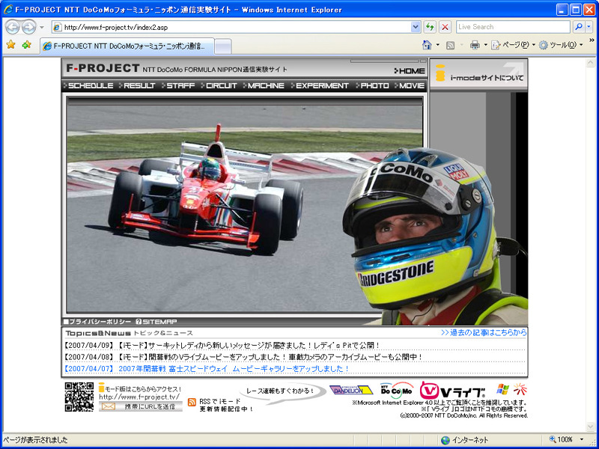Click the Add to Favorites icon
This screenshot has height=449, width=599.
point(26,46)
